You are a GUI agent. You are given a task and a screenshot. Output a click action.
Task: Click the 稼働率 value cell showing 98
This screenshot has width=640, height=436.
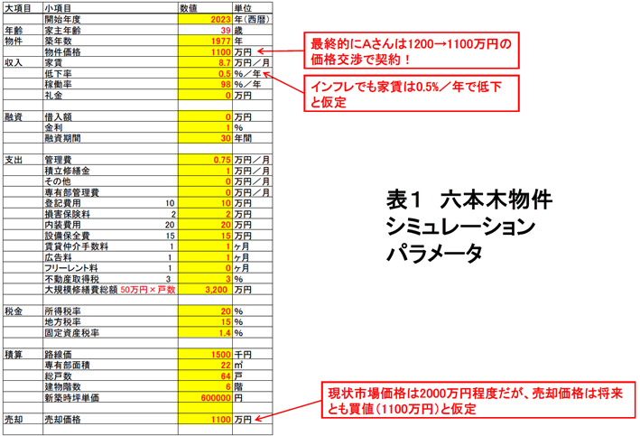tap(206, 85)
